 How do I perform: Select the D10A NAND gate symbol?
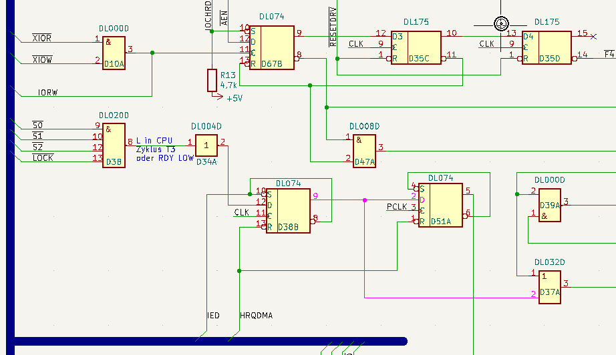click(114, 53)
